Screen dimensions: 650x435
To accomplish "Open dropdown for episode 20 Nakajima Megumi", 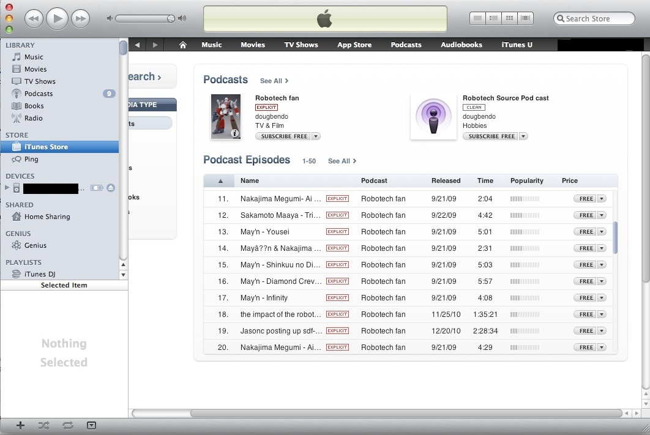I will tap(602, 347).
